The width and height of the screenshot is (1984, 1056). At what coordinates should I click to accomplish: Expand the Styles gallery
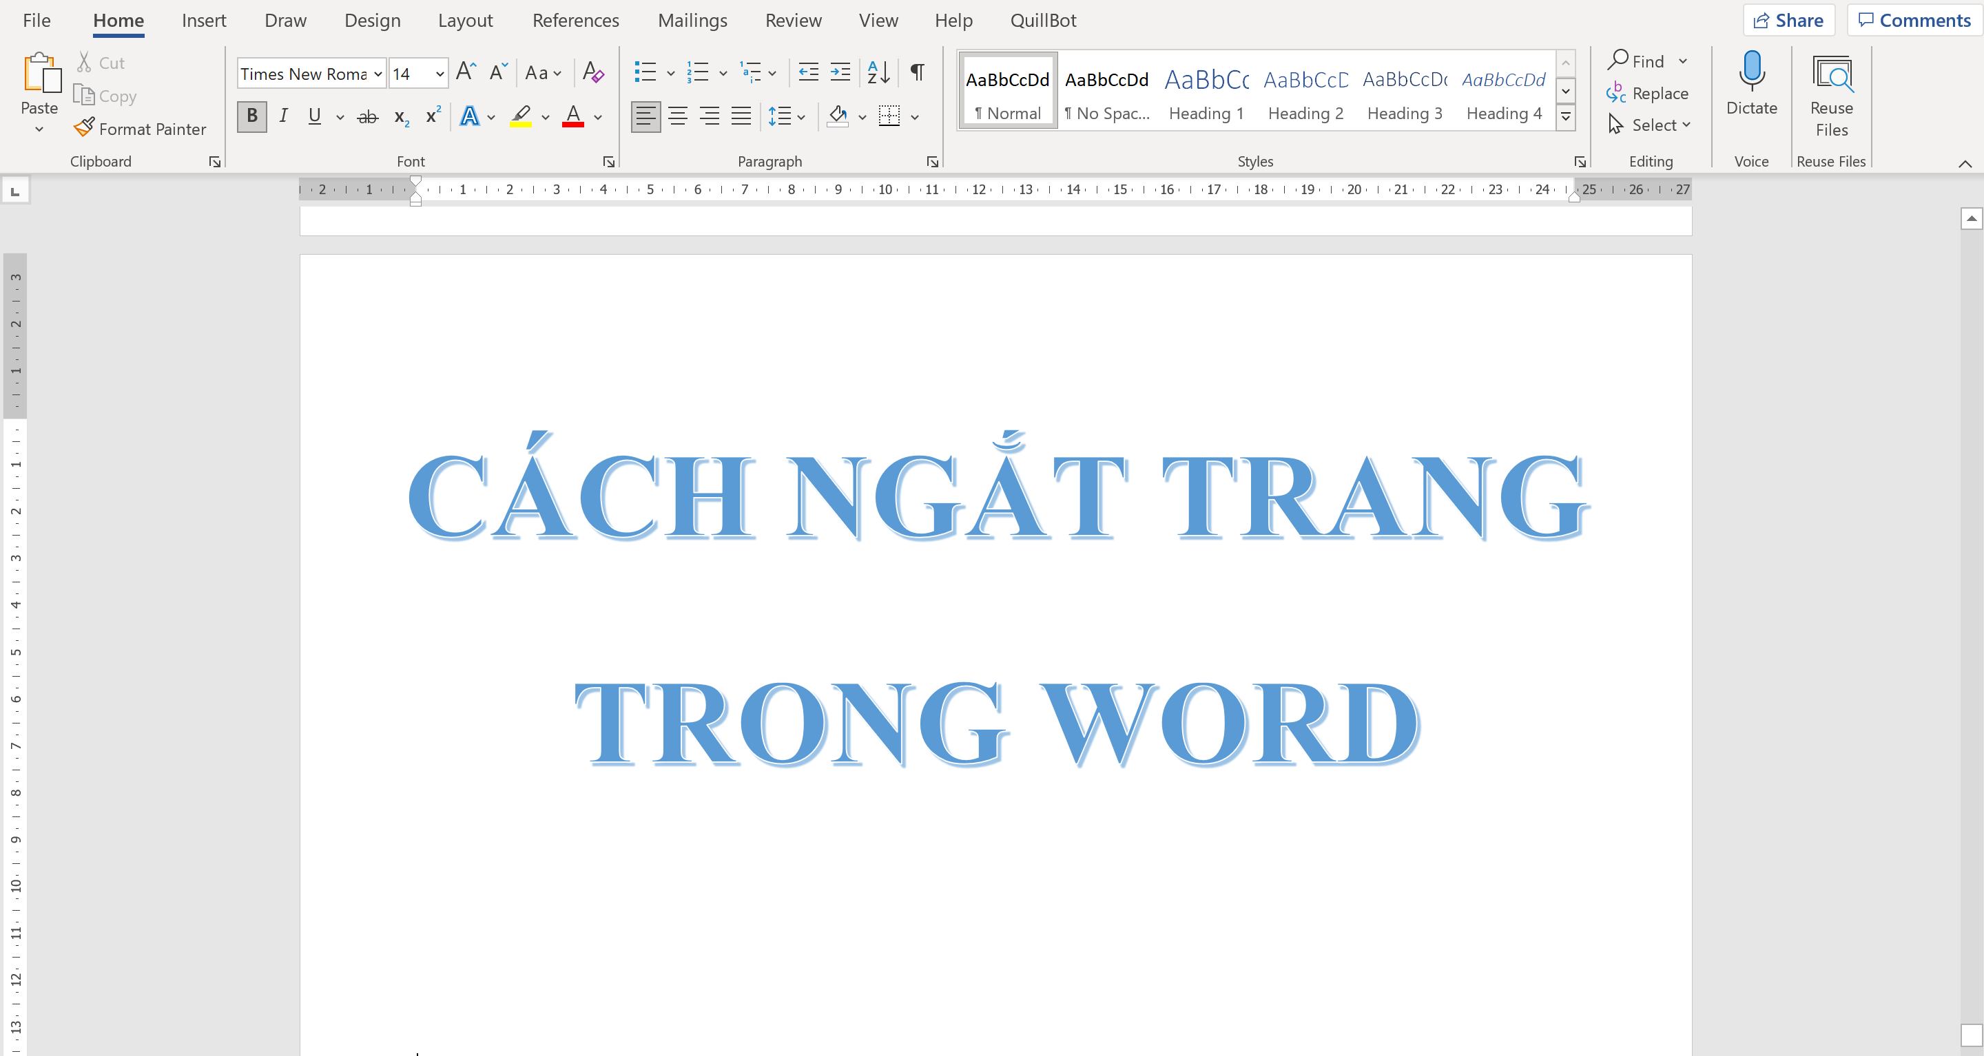click(1566, 117)
